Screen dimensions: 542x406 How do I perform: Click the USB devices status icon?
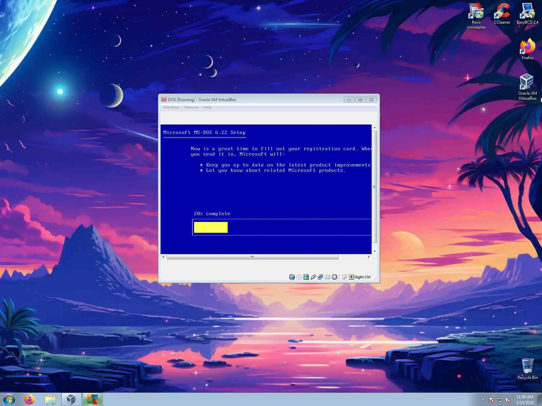pyautogui.click(x=313, y=277)
